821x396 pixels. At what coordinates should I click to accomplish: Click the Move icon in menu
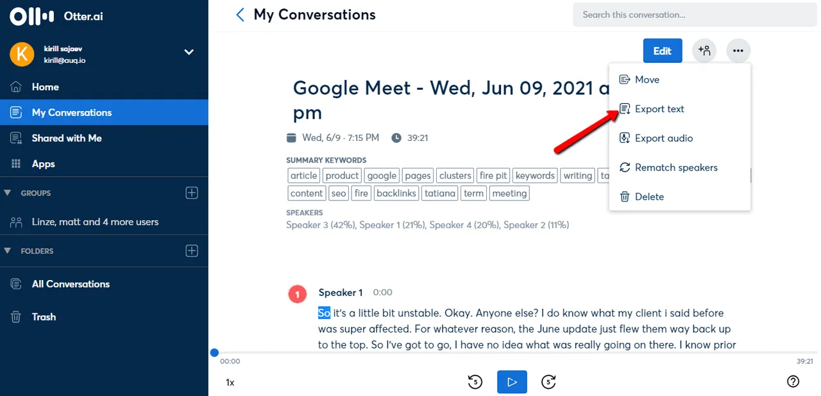[x=624, y=79]
